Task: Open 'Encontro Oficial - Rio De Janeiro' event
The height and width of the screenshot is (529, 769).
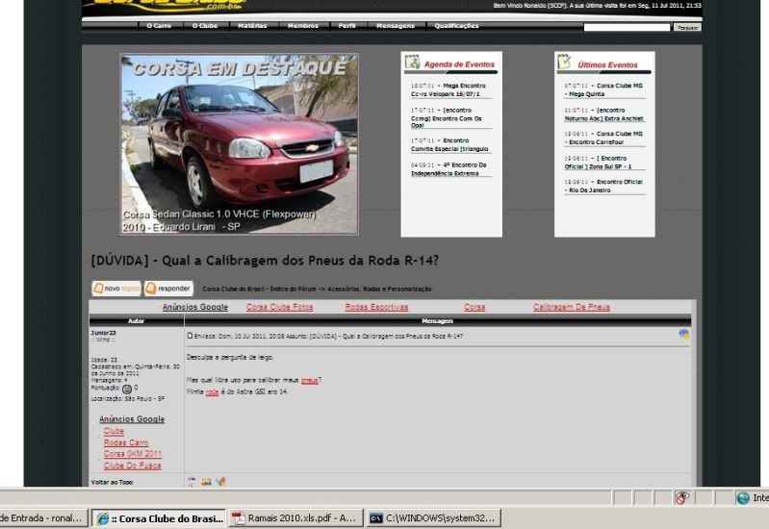Action: 604,186
